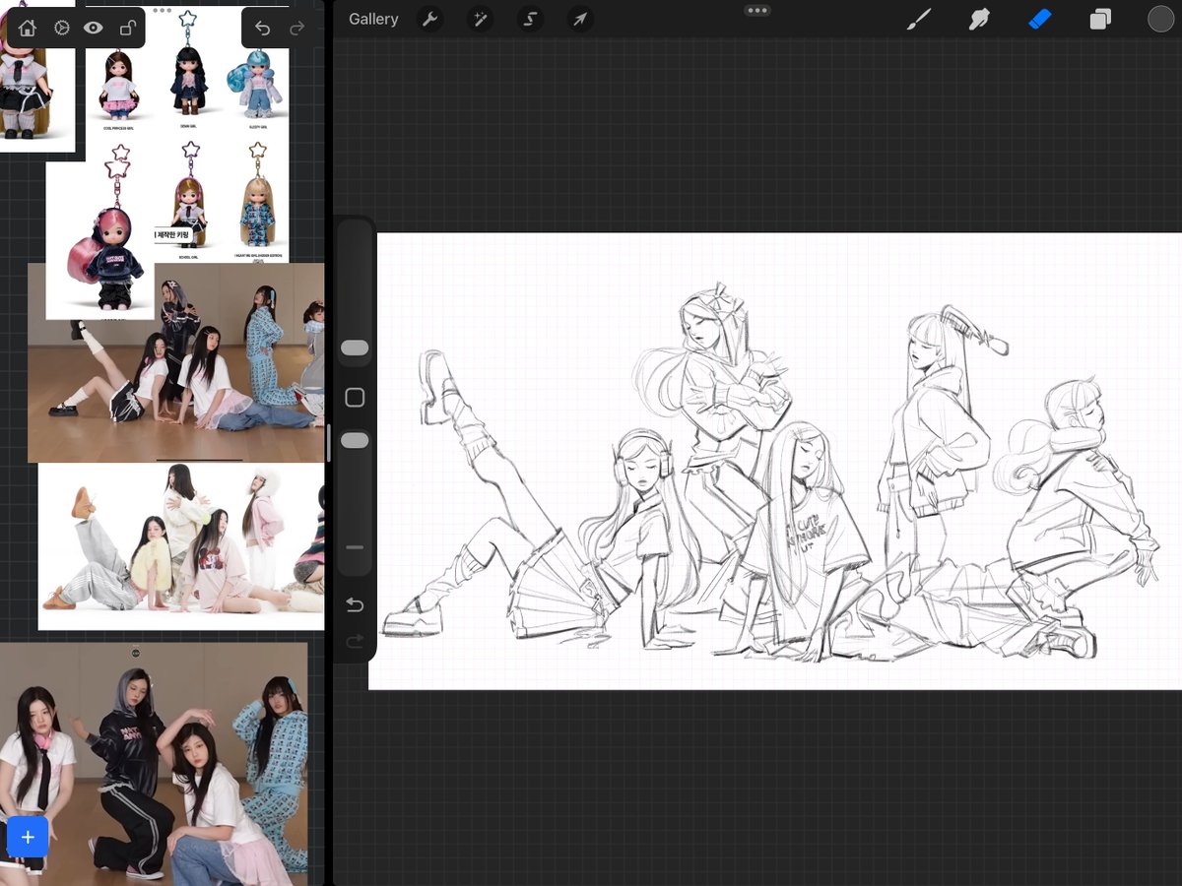Viewport: 1182px width, 886px height.
Task: Activate the Selection S-ribbon tool
Action: coord(530,20)
